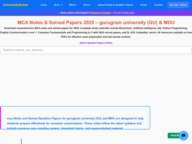Click the 'Nominal charges apply' text

(124, 13)
